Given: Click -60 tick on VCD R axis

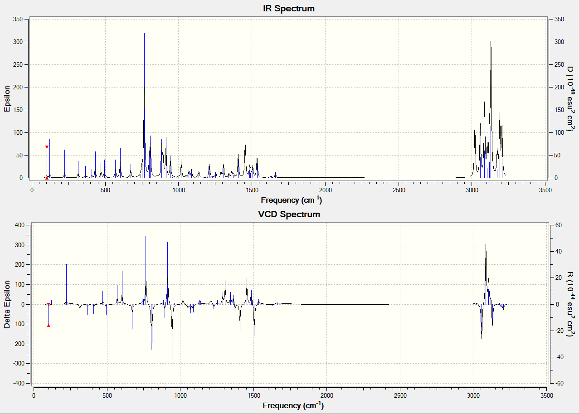Looking at the screenshot, I should tap(560, 383).
